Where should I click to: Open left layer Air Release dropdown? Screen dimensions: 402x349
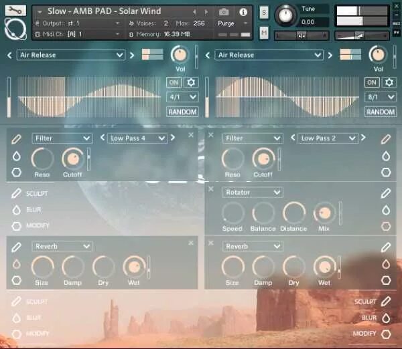coord(71,55)
